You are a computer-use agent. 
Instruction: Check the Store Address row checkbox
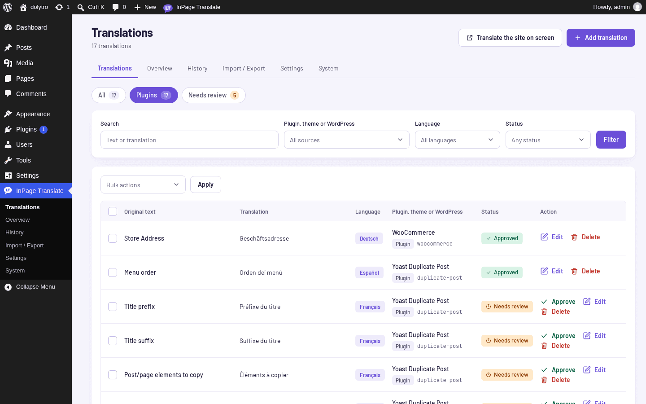click(113, 238)
